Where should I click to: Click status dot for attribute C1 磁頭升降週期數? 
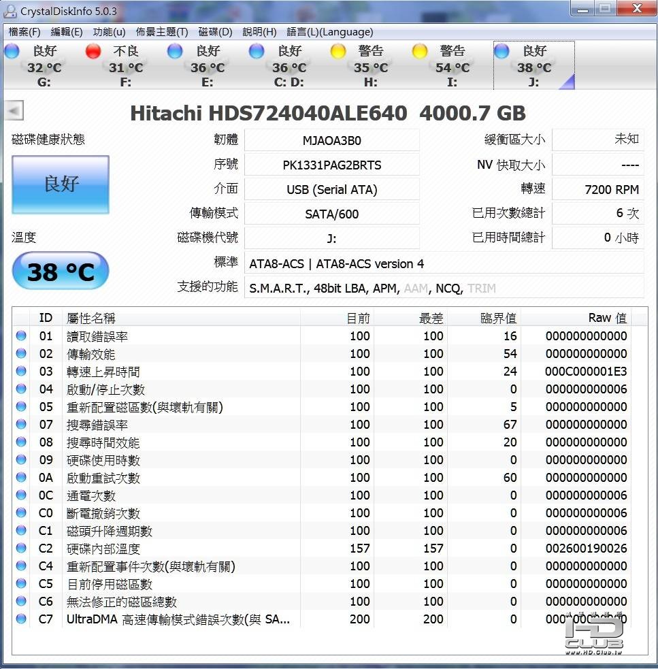point(21,530)
